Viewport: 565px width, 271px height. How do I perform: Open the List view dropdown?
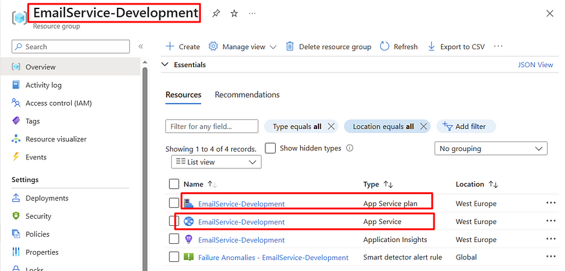(x=216, y=162)
